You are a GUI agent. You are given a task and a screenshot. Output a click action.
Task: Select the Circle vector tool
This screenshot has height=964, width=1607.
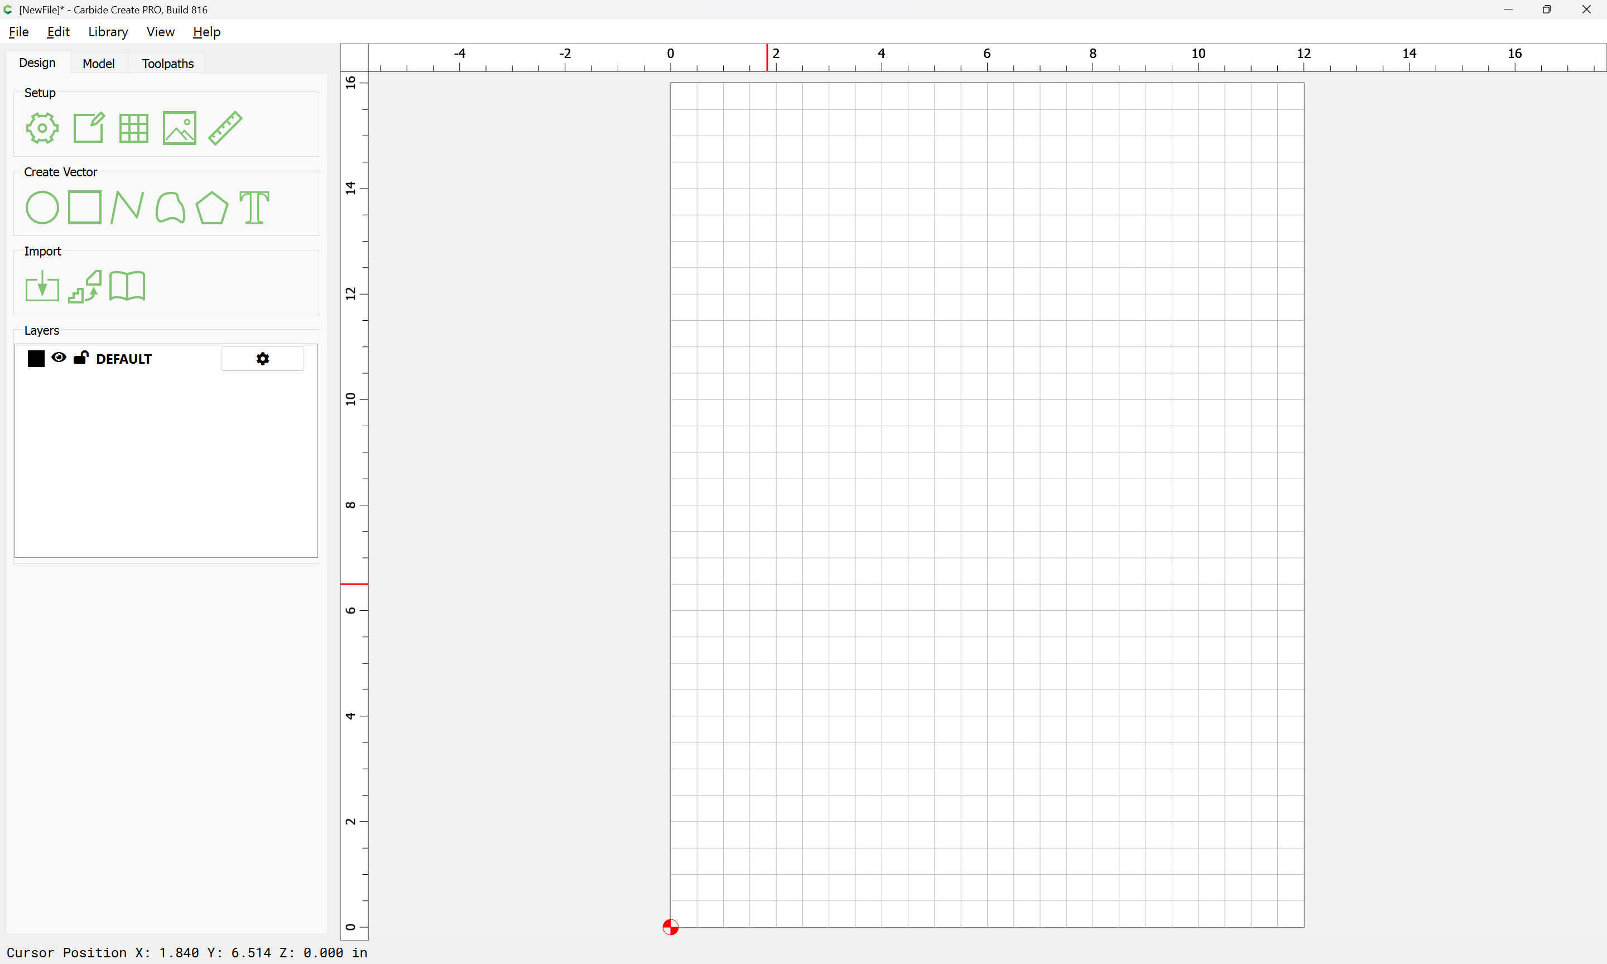click(42, 208)
